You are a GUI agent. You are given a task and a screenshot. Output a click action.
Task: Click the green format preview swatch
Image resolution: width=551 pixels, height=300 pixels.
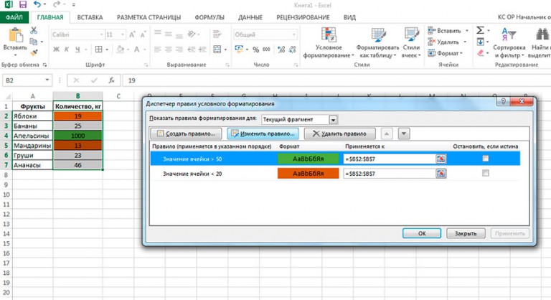(x=309, y=159)
